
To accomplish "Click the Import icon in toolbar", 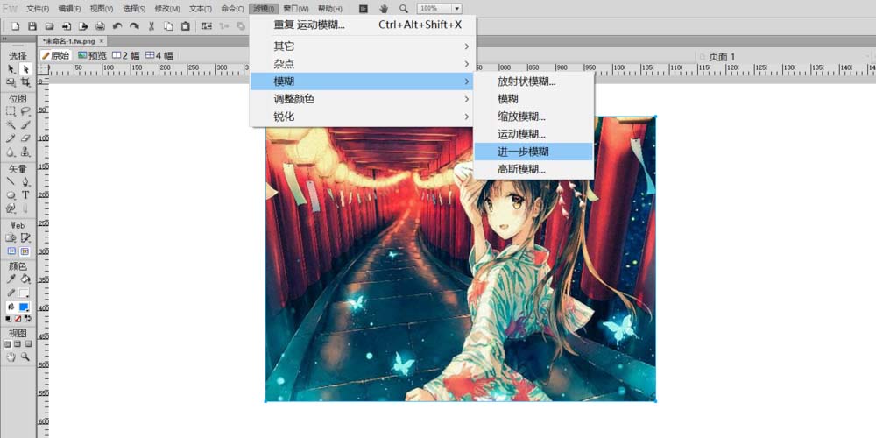I will pos(67,26).
